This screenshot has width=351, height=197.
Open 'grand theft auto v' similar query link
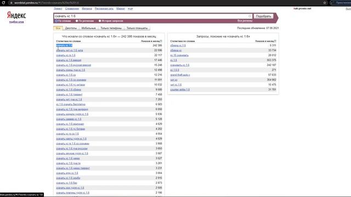180,75
